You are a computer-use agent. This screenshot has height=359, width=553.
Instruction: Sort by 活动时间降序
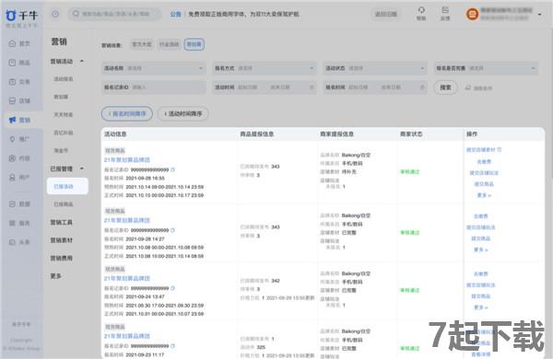coord(183,114)
